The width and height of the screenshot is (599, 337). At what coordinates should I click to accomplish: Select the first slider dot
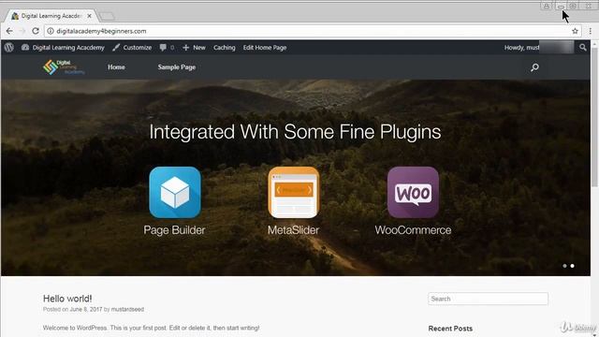pos(564,266)
